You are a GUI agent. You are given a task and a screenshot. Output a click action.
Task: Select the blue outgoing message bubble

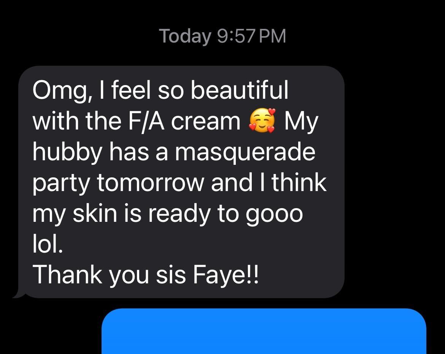tap(264, 331)
